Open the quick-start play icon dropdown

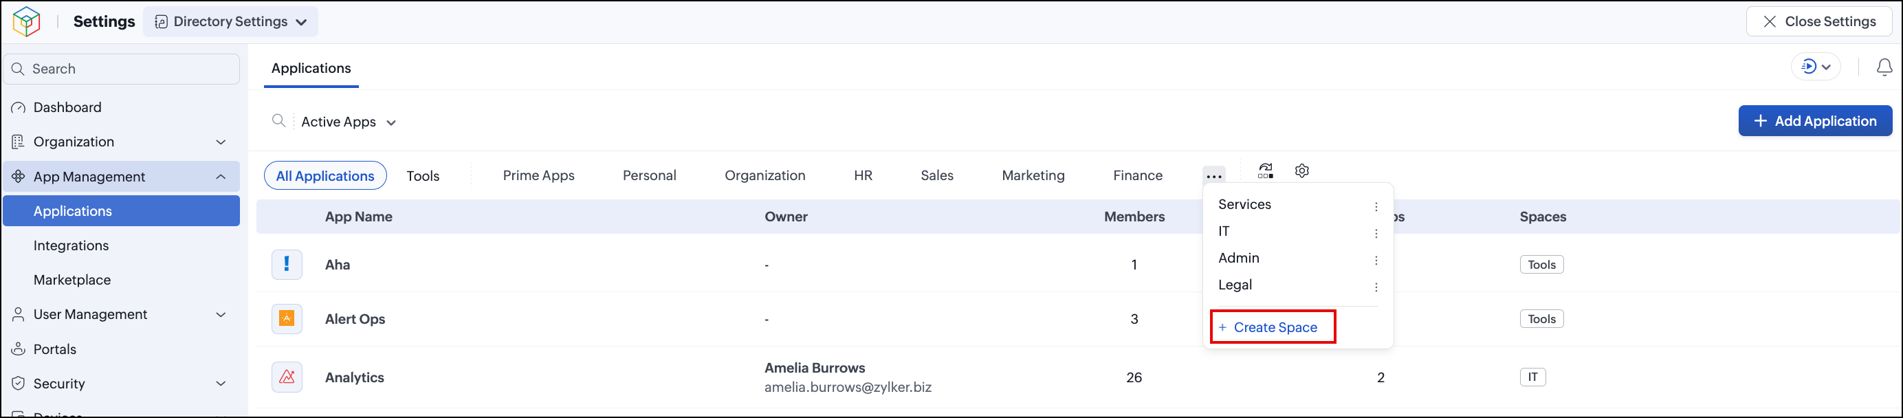click(x=1816, y=67)
